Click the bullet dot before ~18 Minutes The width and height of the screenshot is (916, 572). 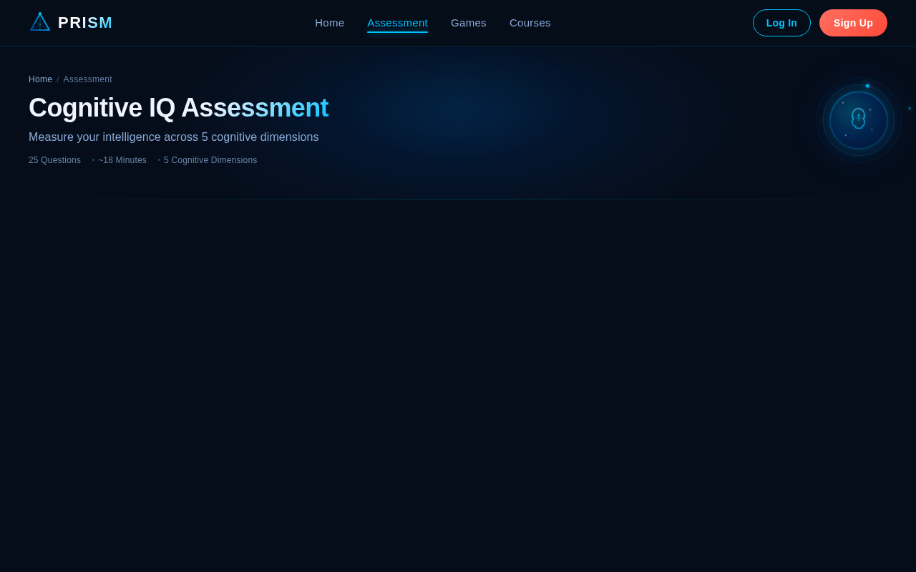click(x=92, y=160)
